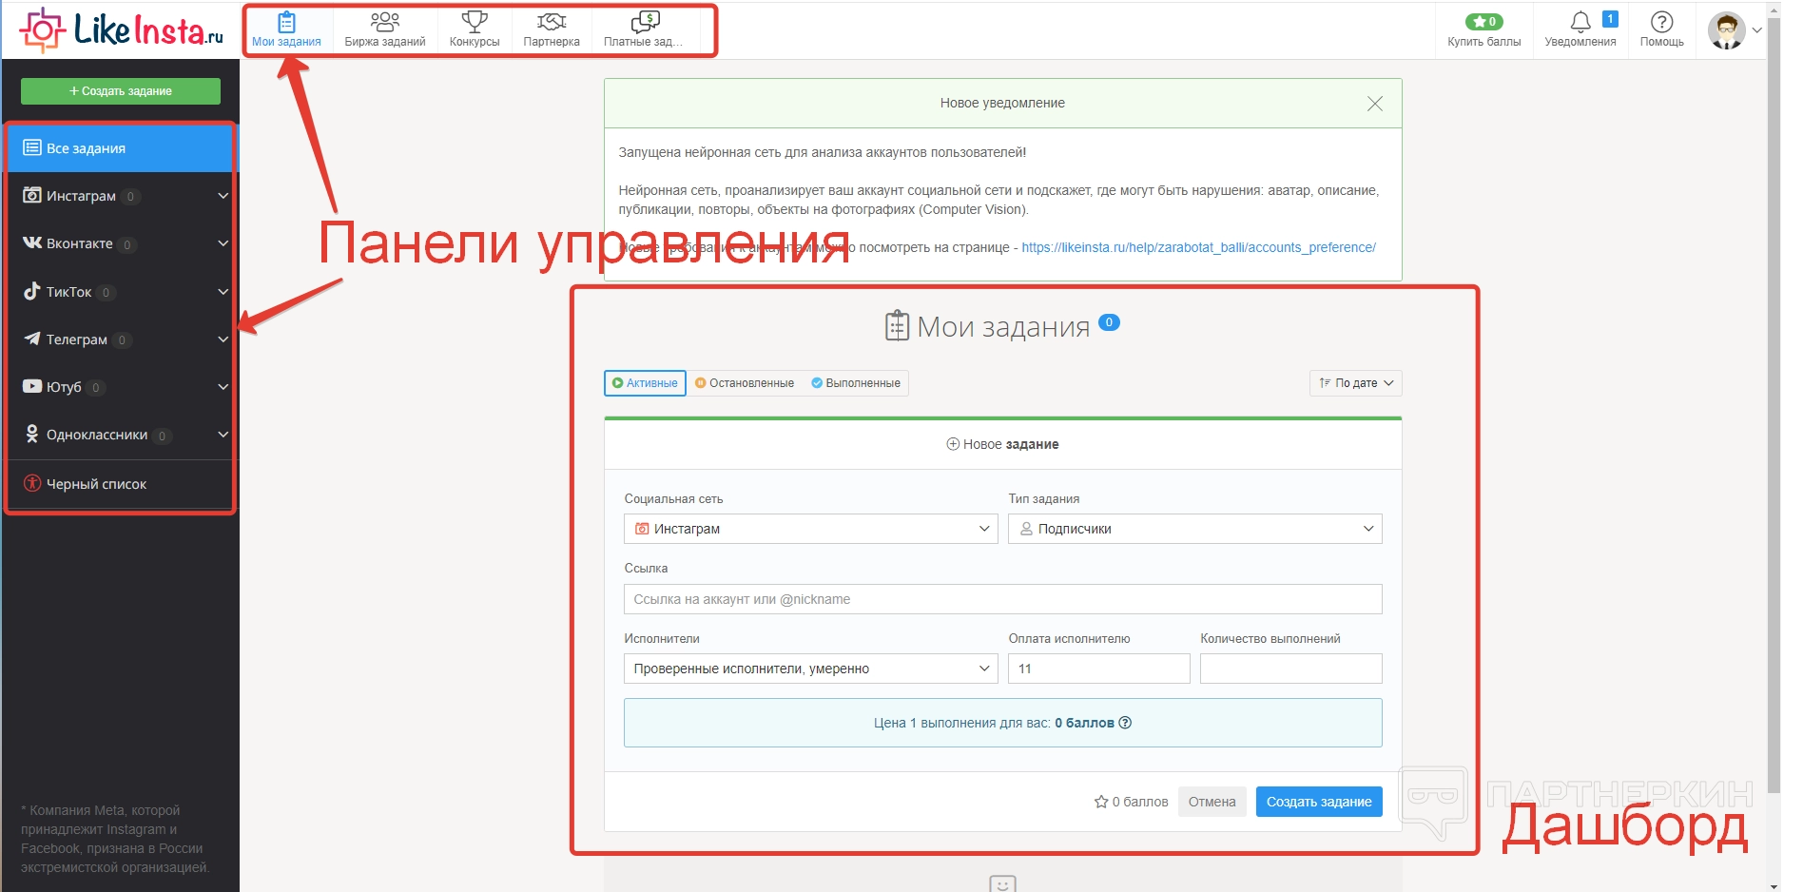Expand the Инстаграм sidebar section

(x=223, y=196)
